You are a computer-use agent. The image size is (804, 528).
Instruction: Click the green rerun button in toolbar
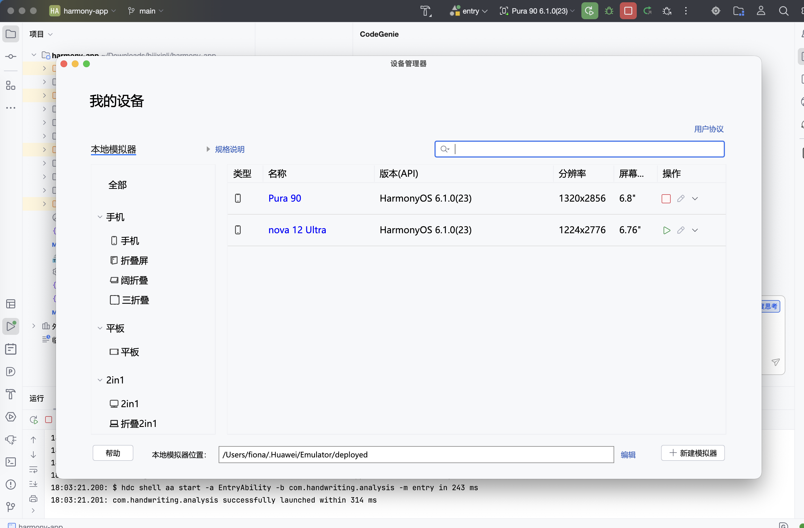pyautogui.click(x=590, y=11)
